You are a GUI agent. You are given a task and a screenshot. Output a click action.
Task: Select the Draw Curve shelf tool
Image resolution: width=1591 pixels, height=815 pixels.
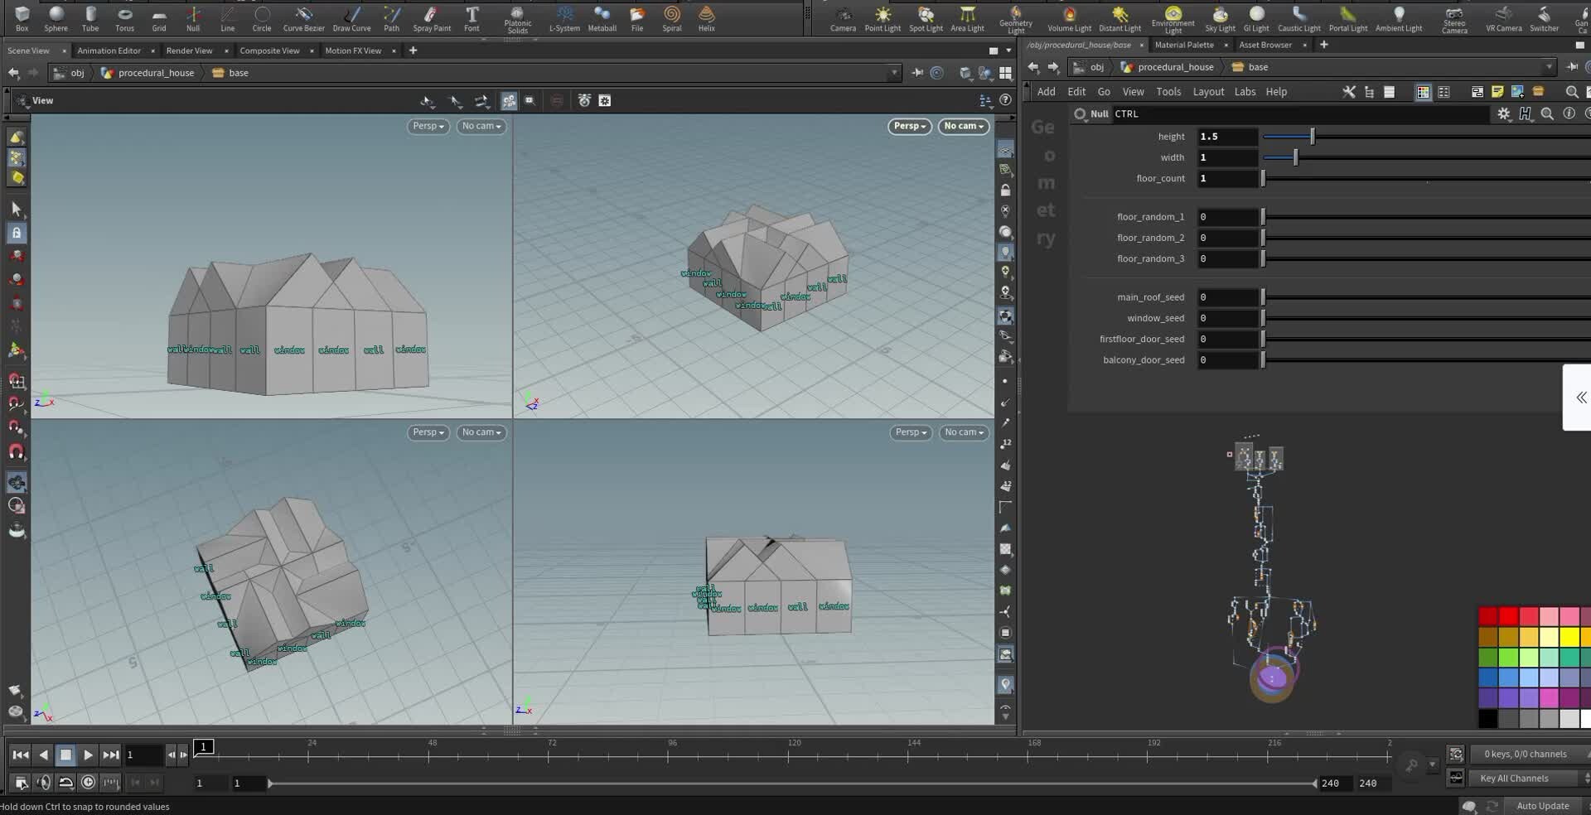(351, 18)
